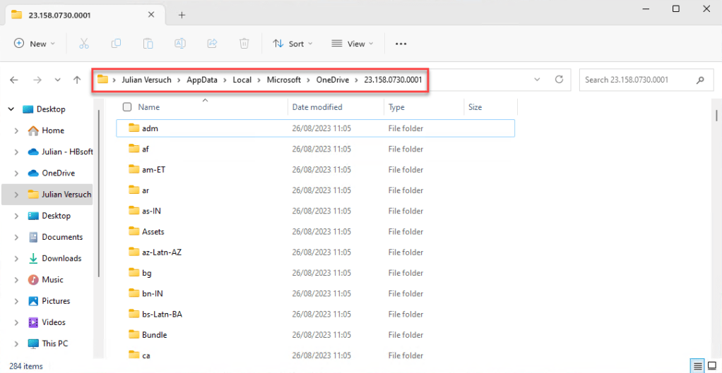Click the Copy icon in toolbar
The height and width of the screenshot is (373, 722).
(x=116, y=44)
